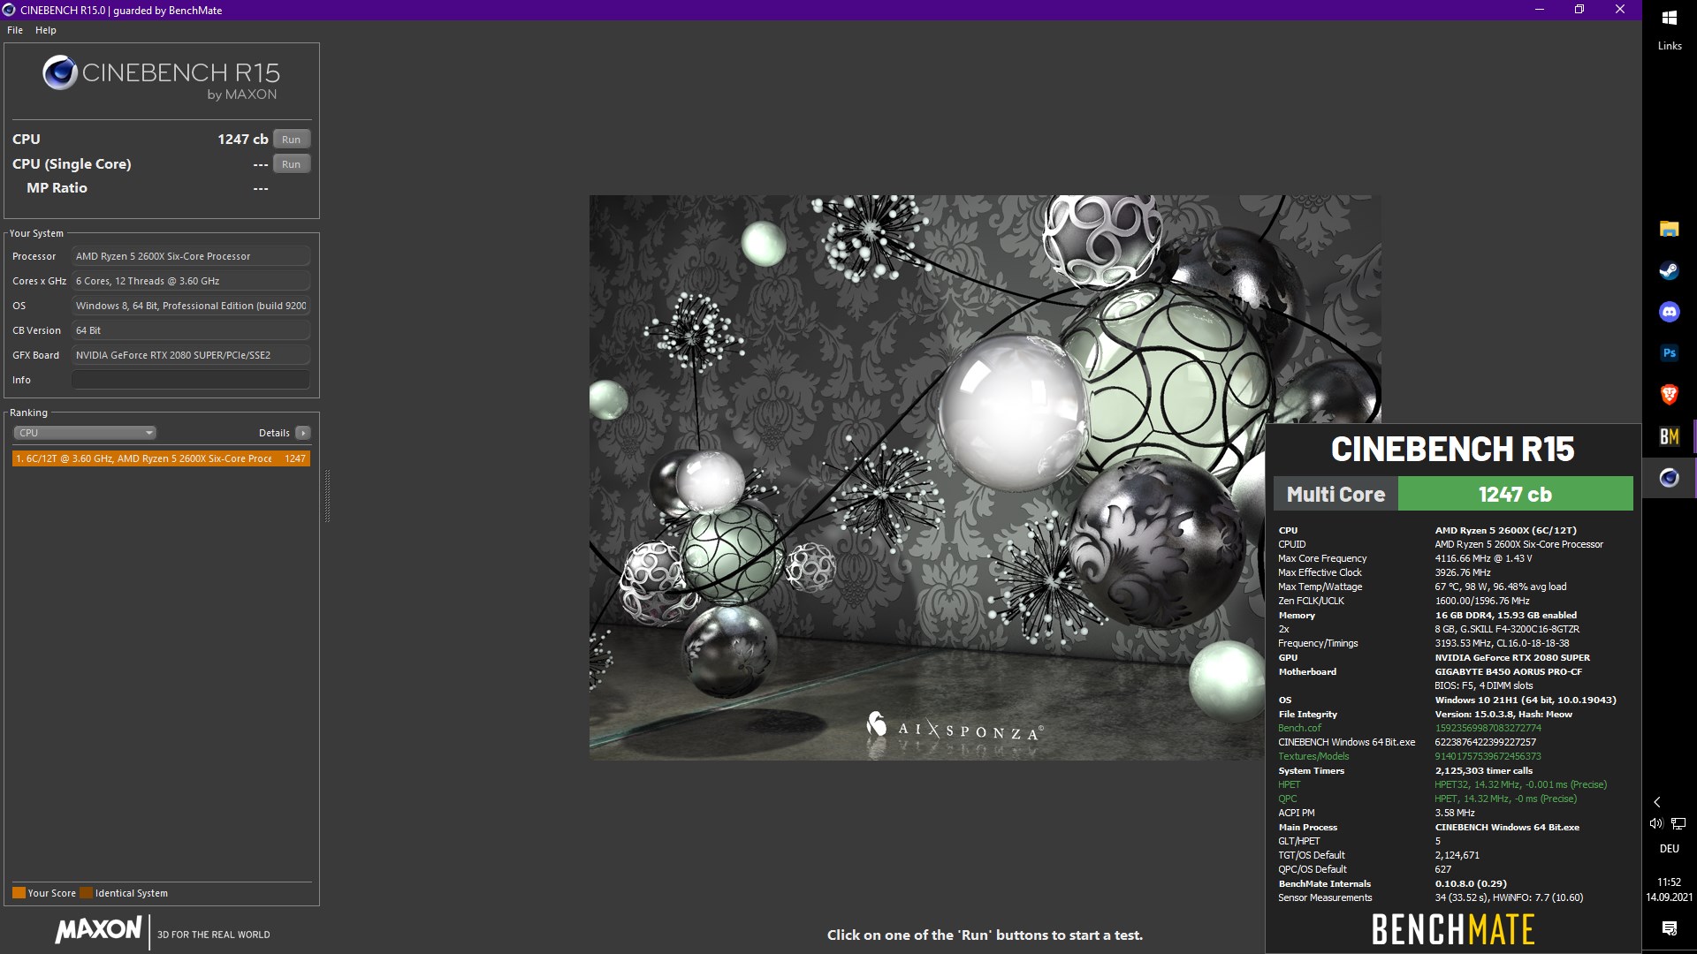The image size is (1697, 954).
Task: Open the Help menu
Action: coord(46,30)
